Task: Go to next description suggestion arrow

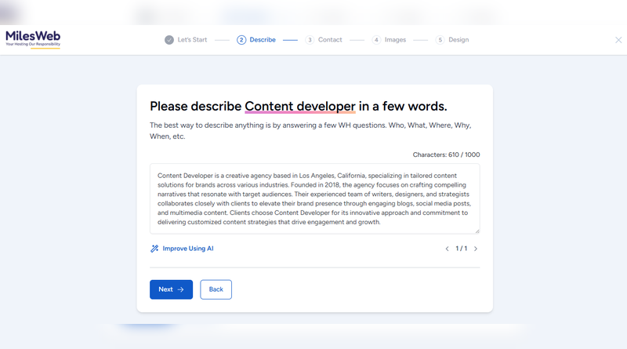Action: click(x=476, y=249)
